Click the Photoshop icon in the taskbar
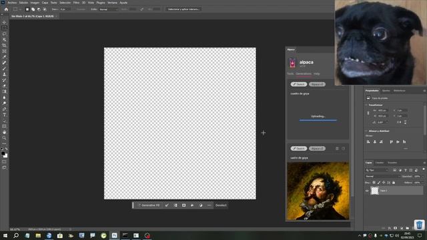Image resolution: width=427 pixels, height=240 pixels. pos(114,235)
